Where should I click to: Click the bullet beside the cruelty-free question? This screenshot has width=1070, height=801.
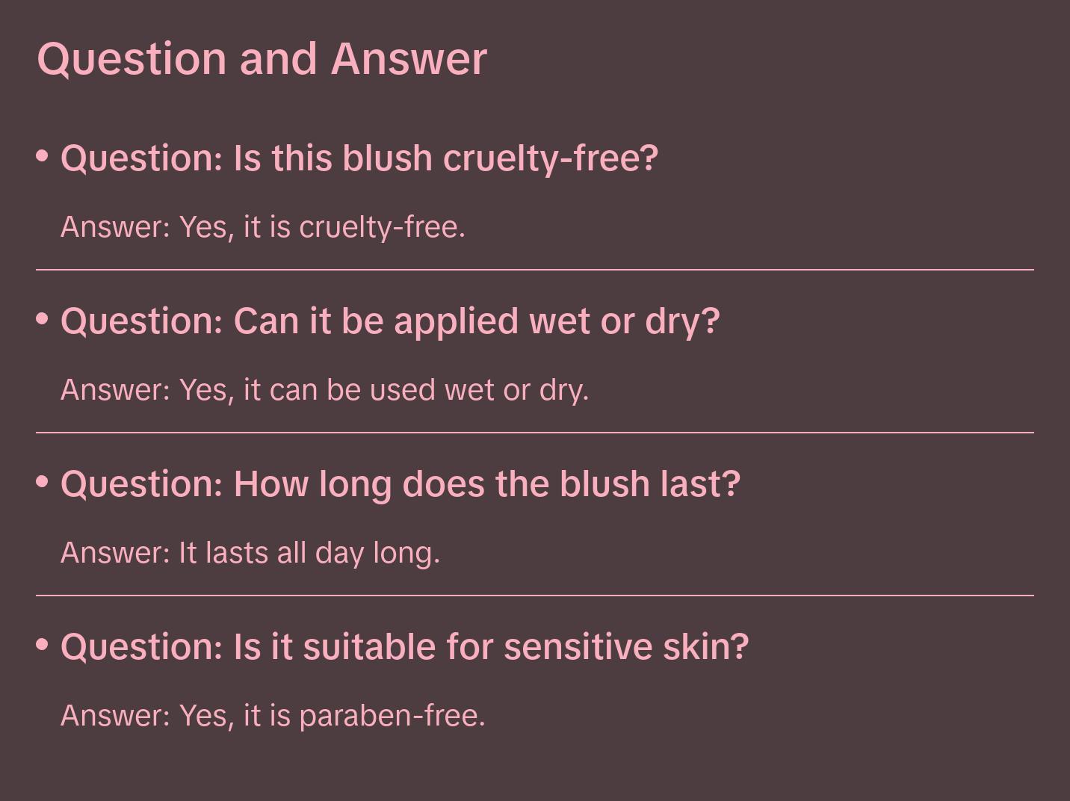43,156
